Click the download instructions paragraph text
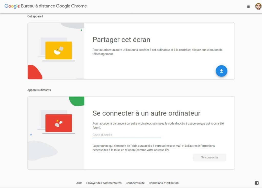This screenshot has height=188, width=262. 157,52
